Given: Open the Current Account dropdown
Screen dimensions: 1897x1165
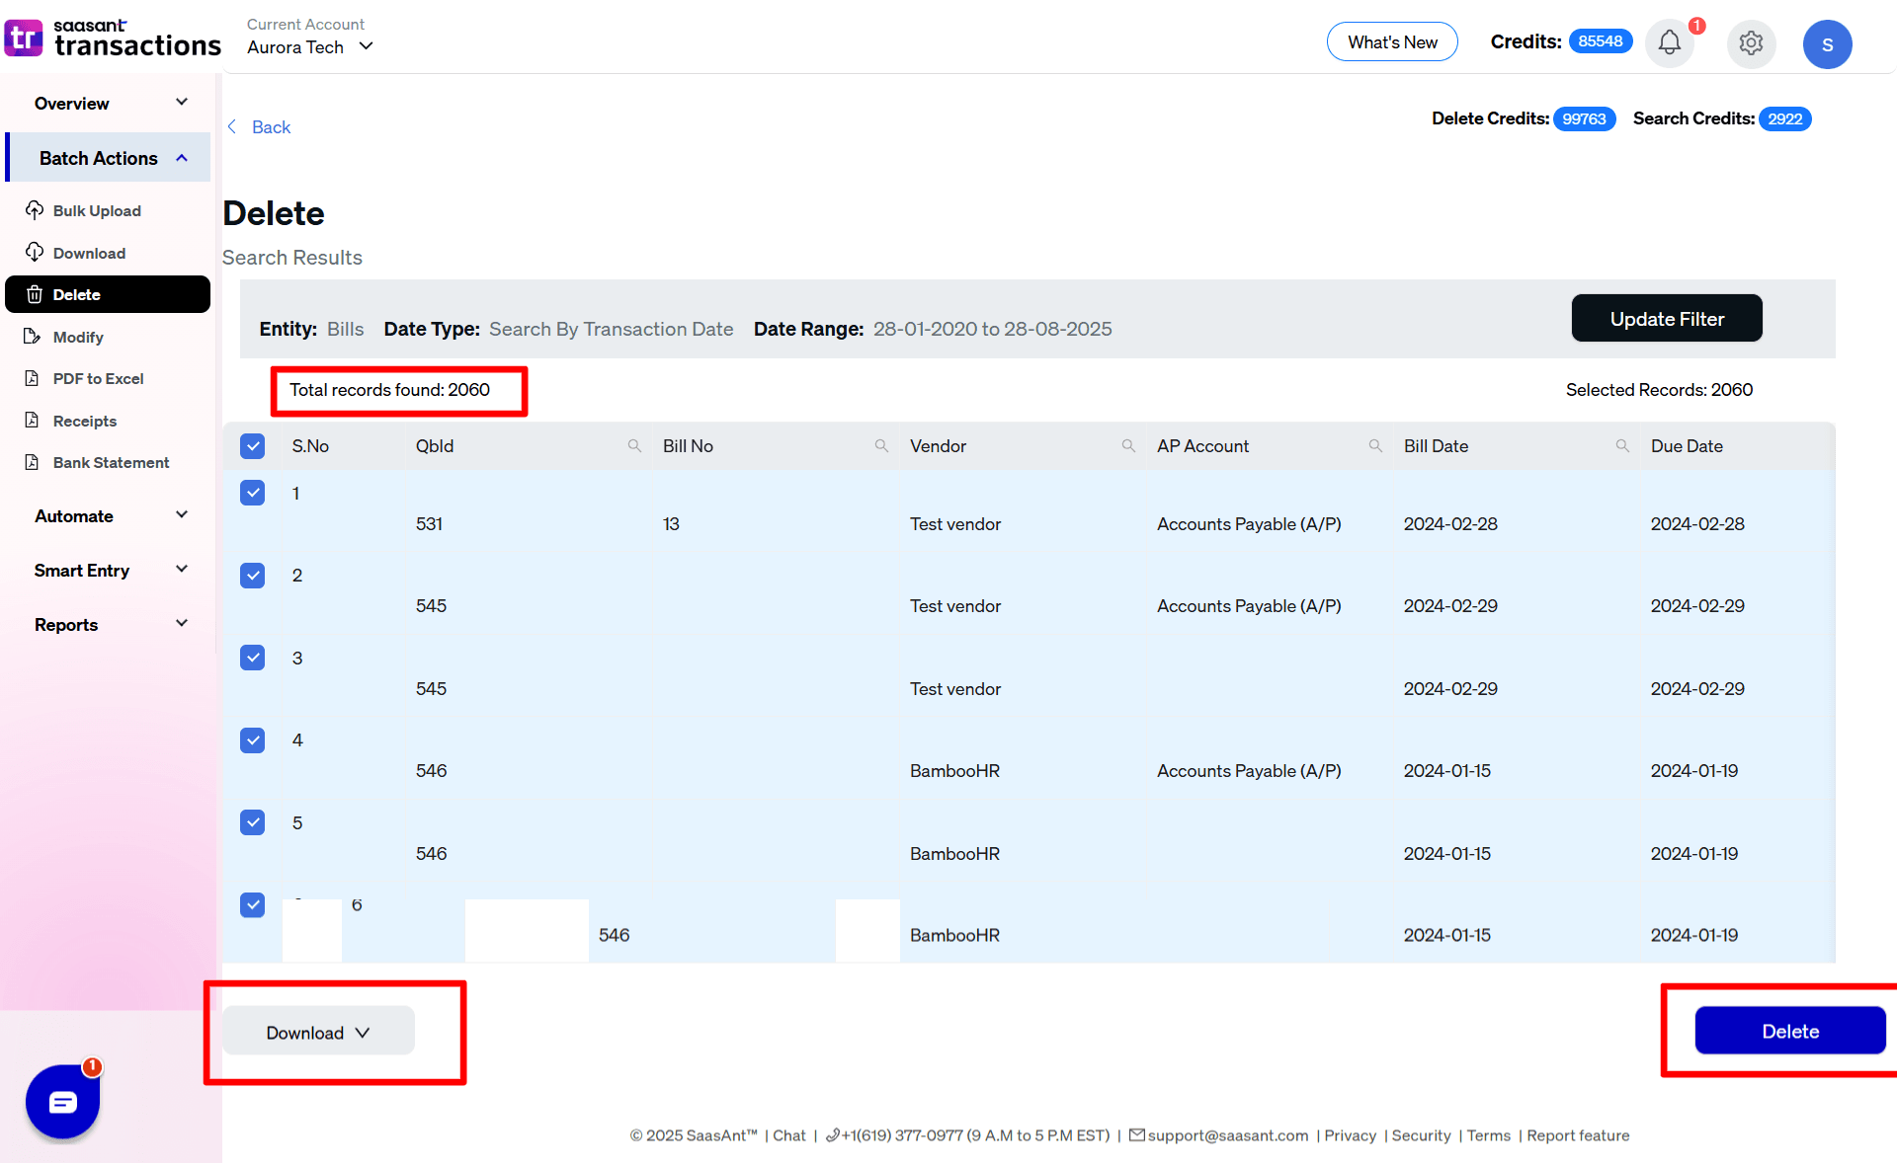Looking at the screenshot, I should coord(309,46).
